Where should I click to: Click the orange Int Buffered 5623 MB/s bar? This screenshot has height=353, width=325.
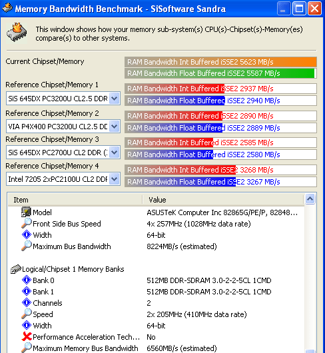pyautogui.click(x=220, y=62)
